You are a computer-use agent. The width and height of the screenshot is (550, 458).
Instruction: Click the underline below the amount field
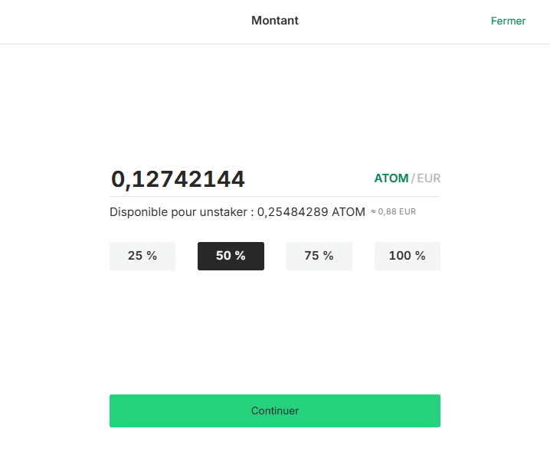275,196
